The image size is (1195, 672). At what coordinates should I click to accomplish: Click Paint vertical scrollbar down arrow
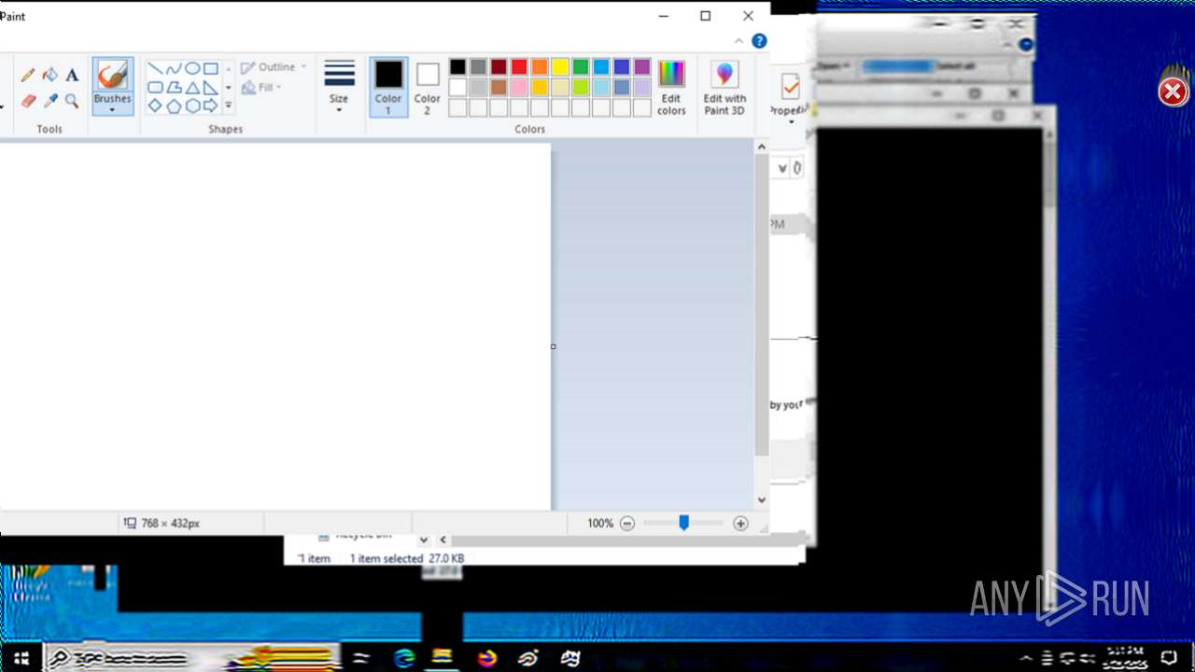[762, 500]
